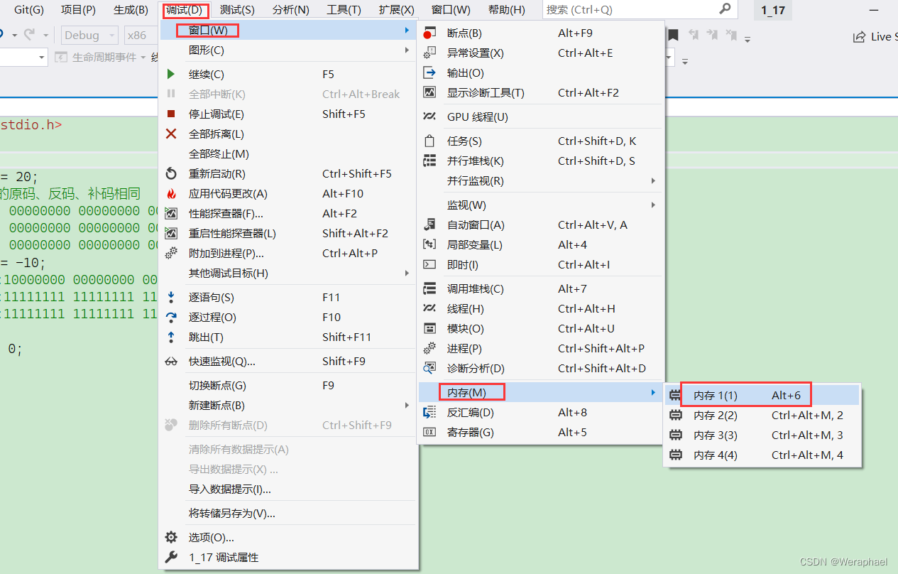The image size is (898, 574).
Task: Click the Step Into (逐语句) arrow icon
Action: click(171, 298)
